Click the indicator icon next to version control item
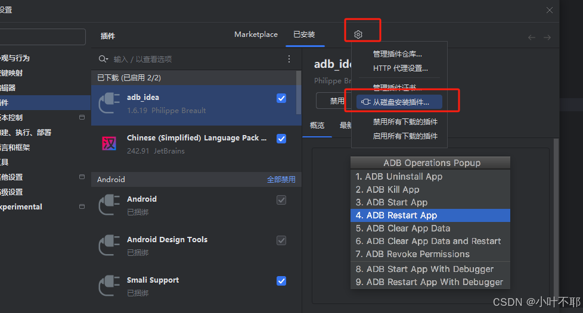This screenshot has height=313, width=583. [82, 117]
